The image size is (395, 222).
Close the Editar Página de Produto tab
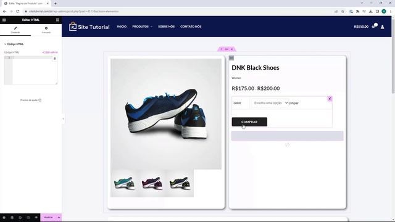coord(48,4)
